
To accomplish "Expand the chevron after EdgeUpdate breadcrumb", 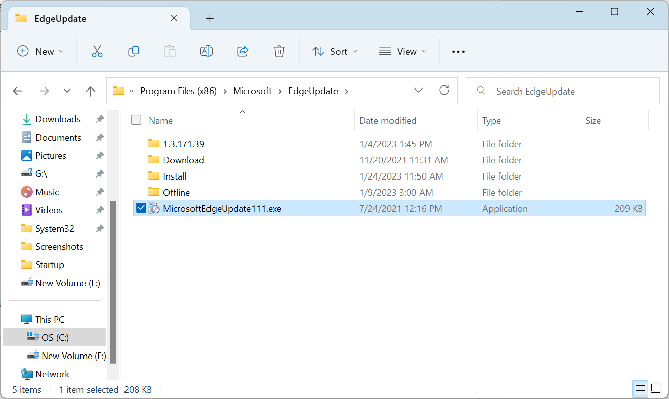I will click(x=346, y=91).
